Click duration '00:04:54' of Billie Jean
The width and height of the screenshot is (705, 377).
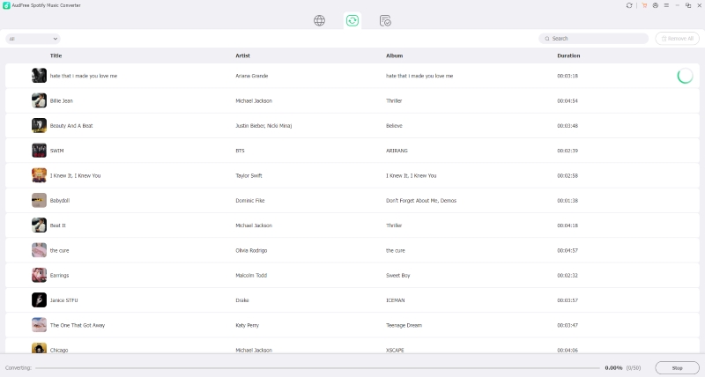tap(568, 100)
